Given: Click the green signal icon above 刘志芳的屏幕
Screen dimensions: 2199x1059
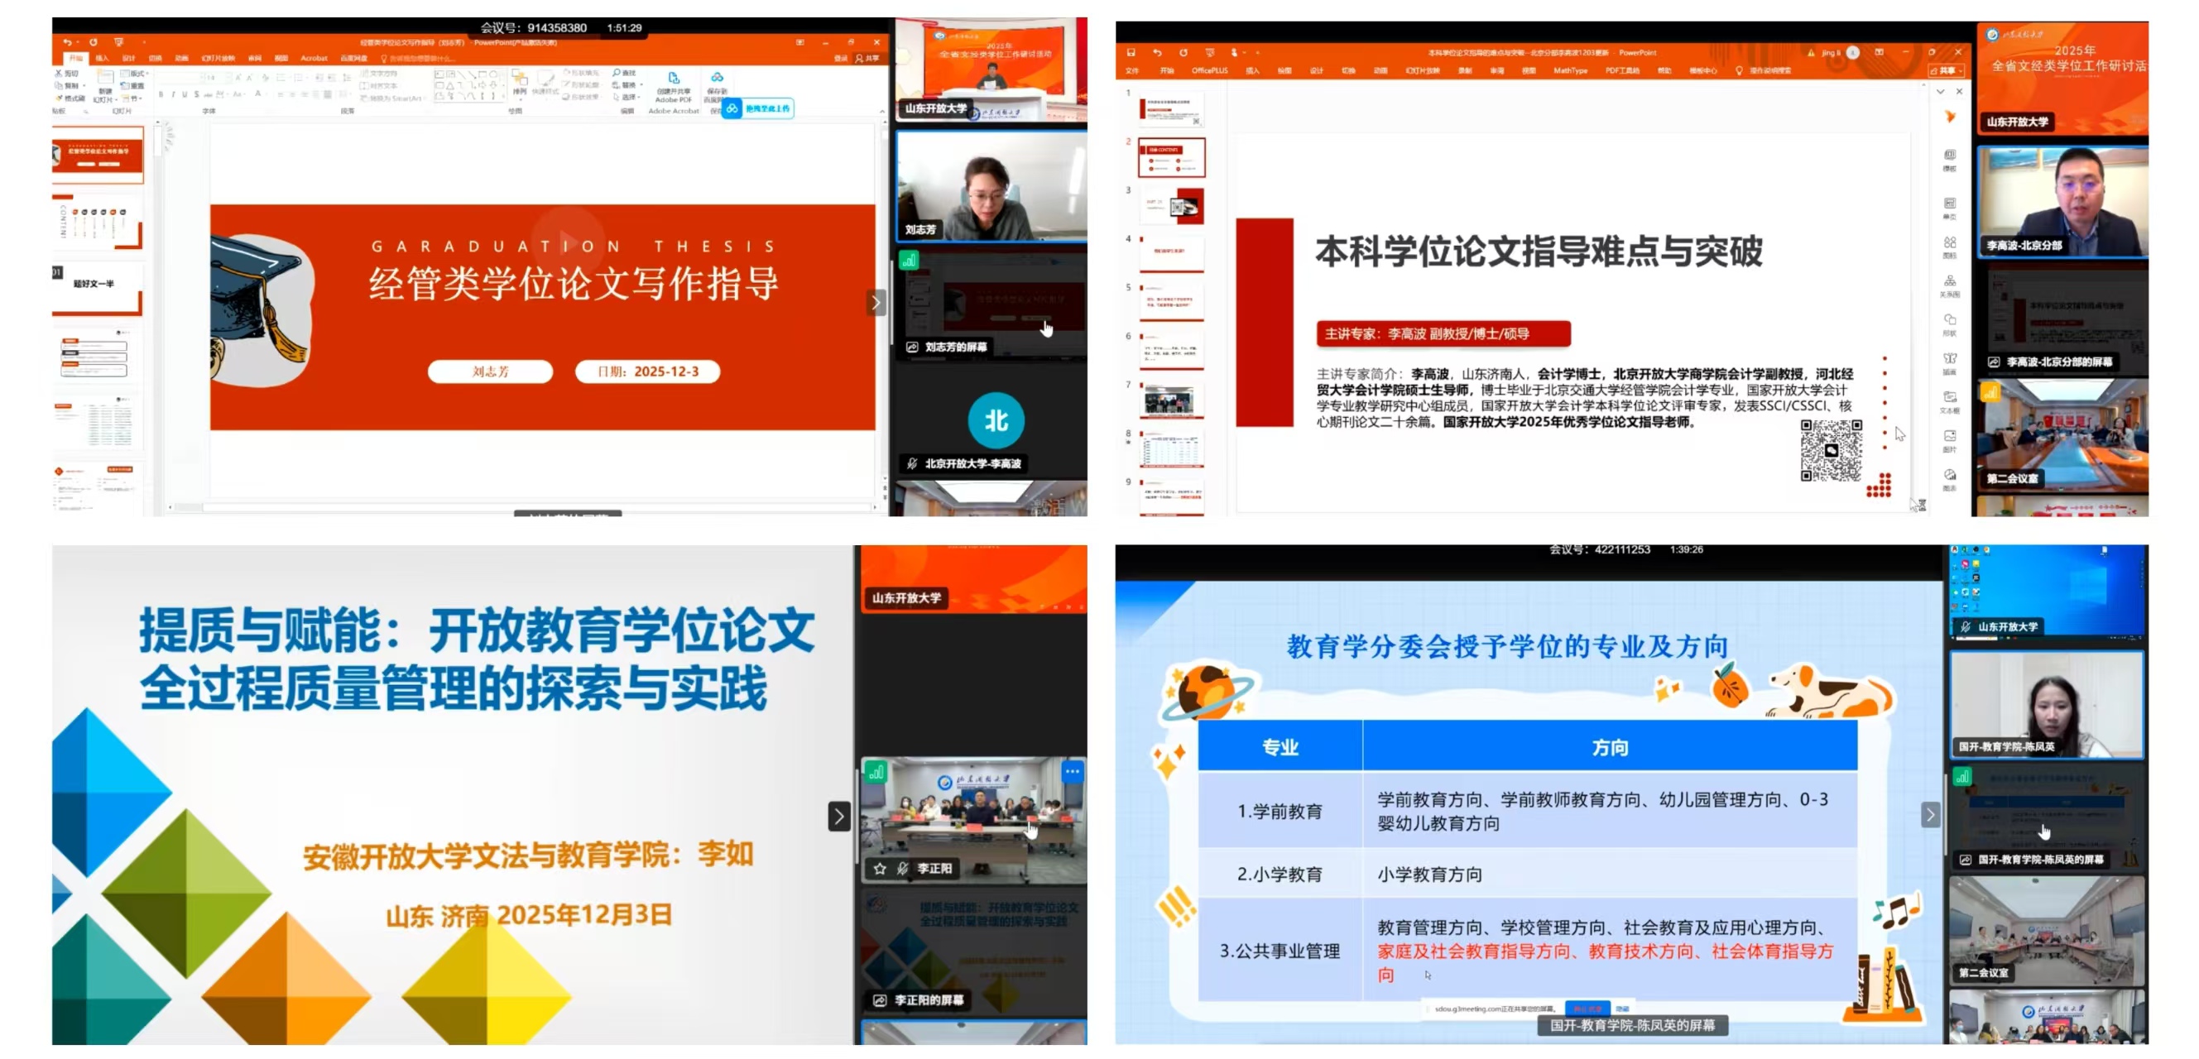Looking at the screenshot, I should pos(909,261).
